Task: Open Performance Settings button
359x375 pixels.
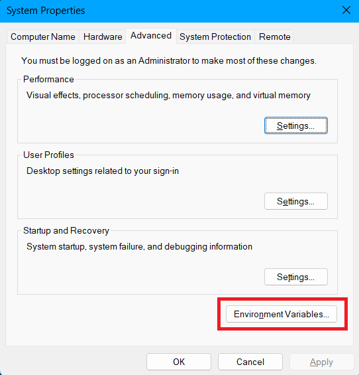Action: click(x=296, y=125)
